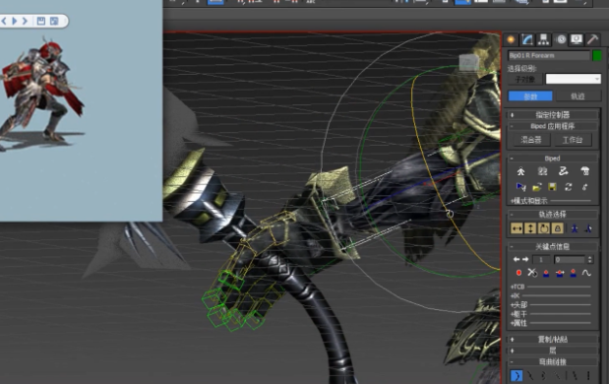
Task: Expand the 复制/粘贴 rollout
Action: click(552, 340)
